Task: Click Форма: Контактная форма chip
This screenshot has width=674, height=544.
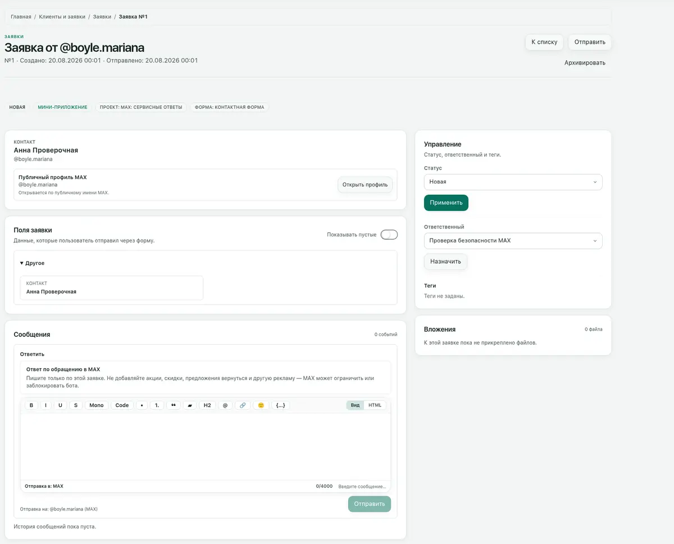Action: (x=229, y=107)
